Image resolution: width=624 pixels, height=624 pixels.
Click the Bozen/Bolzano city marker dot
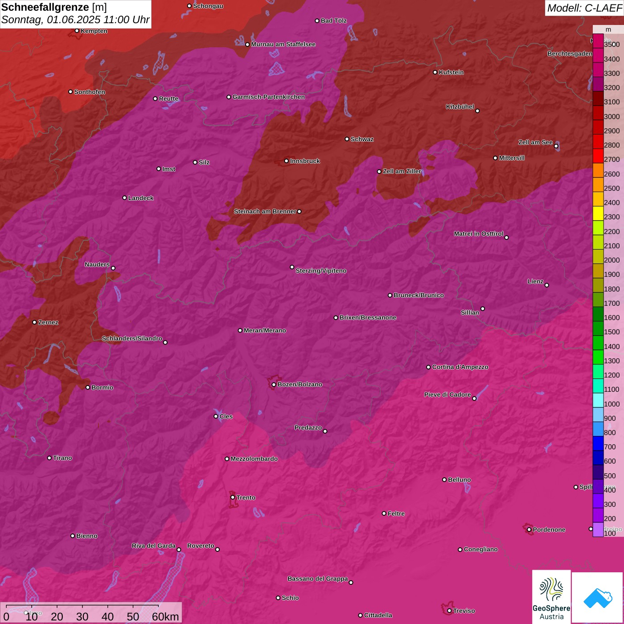(x=274, y=384)
